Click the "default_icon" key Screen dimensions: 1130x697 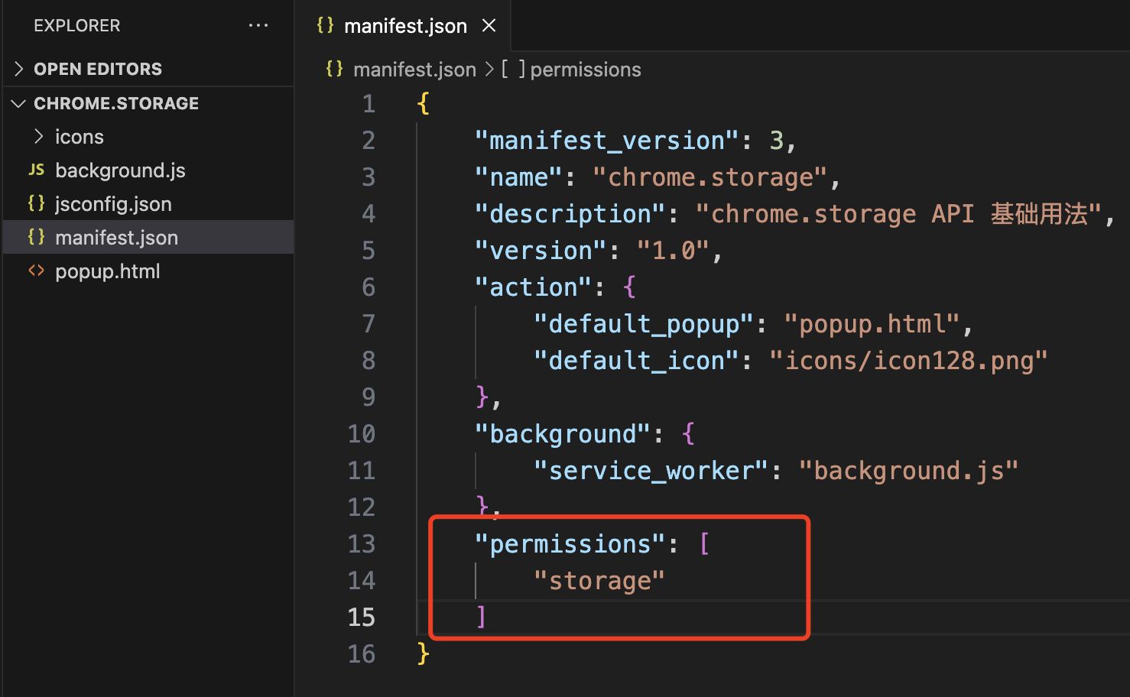point(636,361)
